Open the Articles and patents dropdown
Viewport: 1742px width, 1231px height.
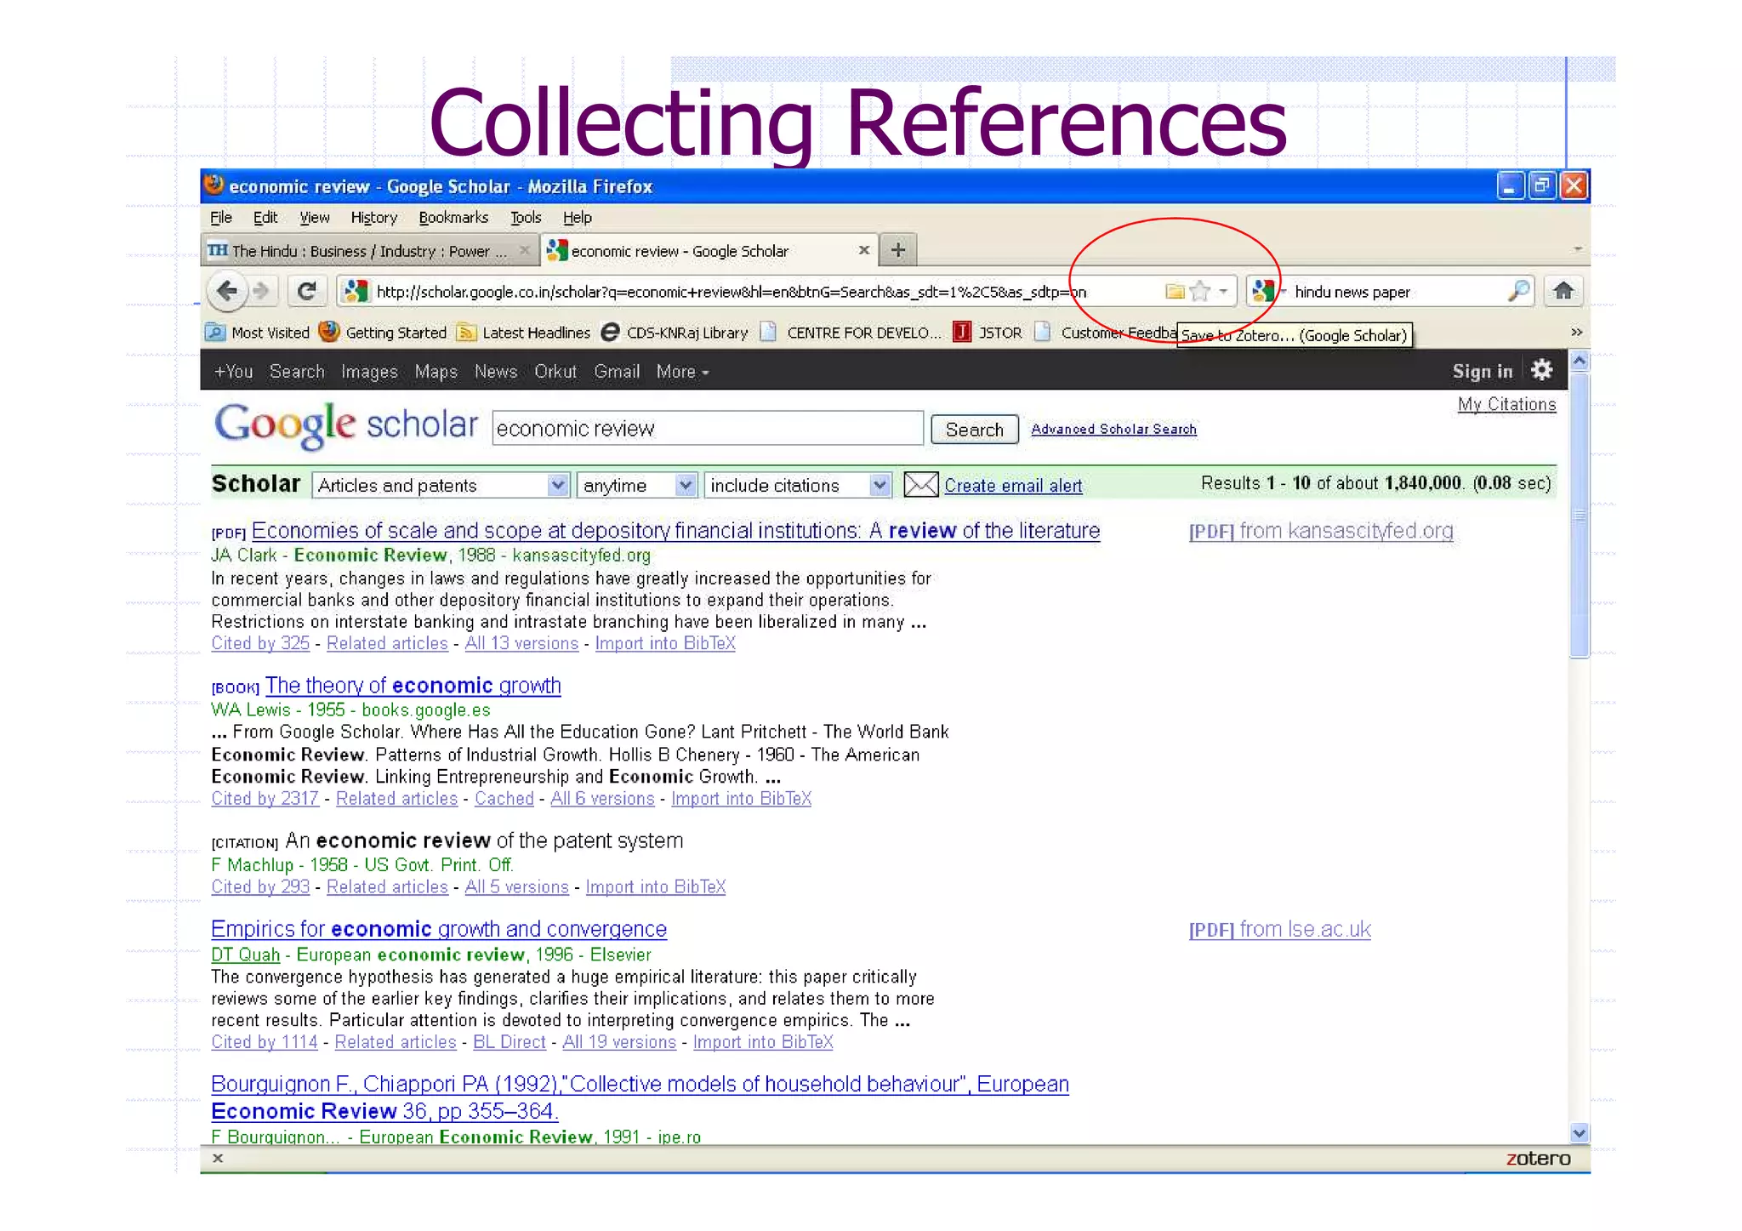440,485
